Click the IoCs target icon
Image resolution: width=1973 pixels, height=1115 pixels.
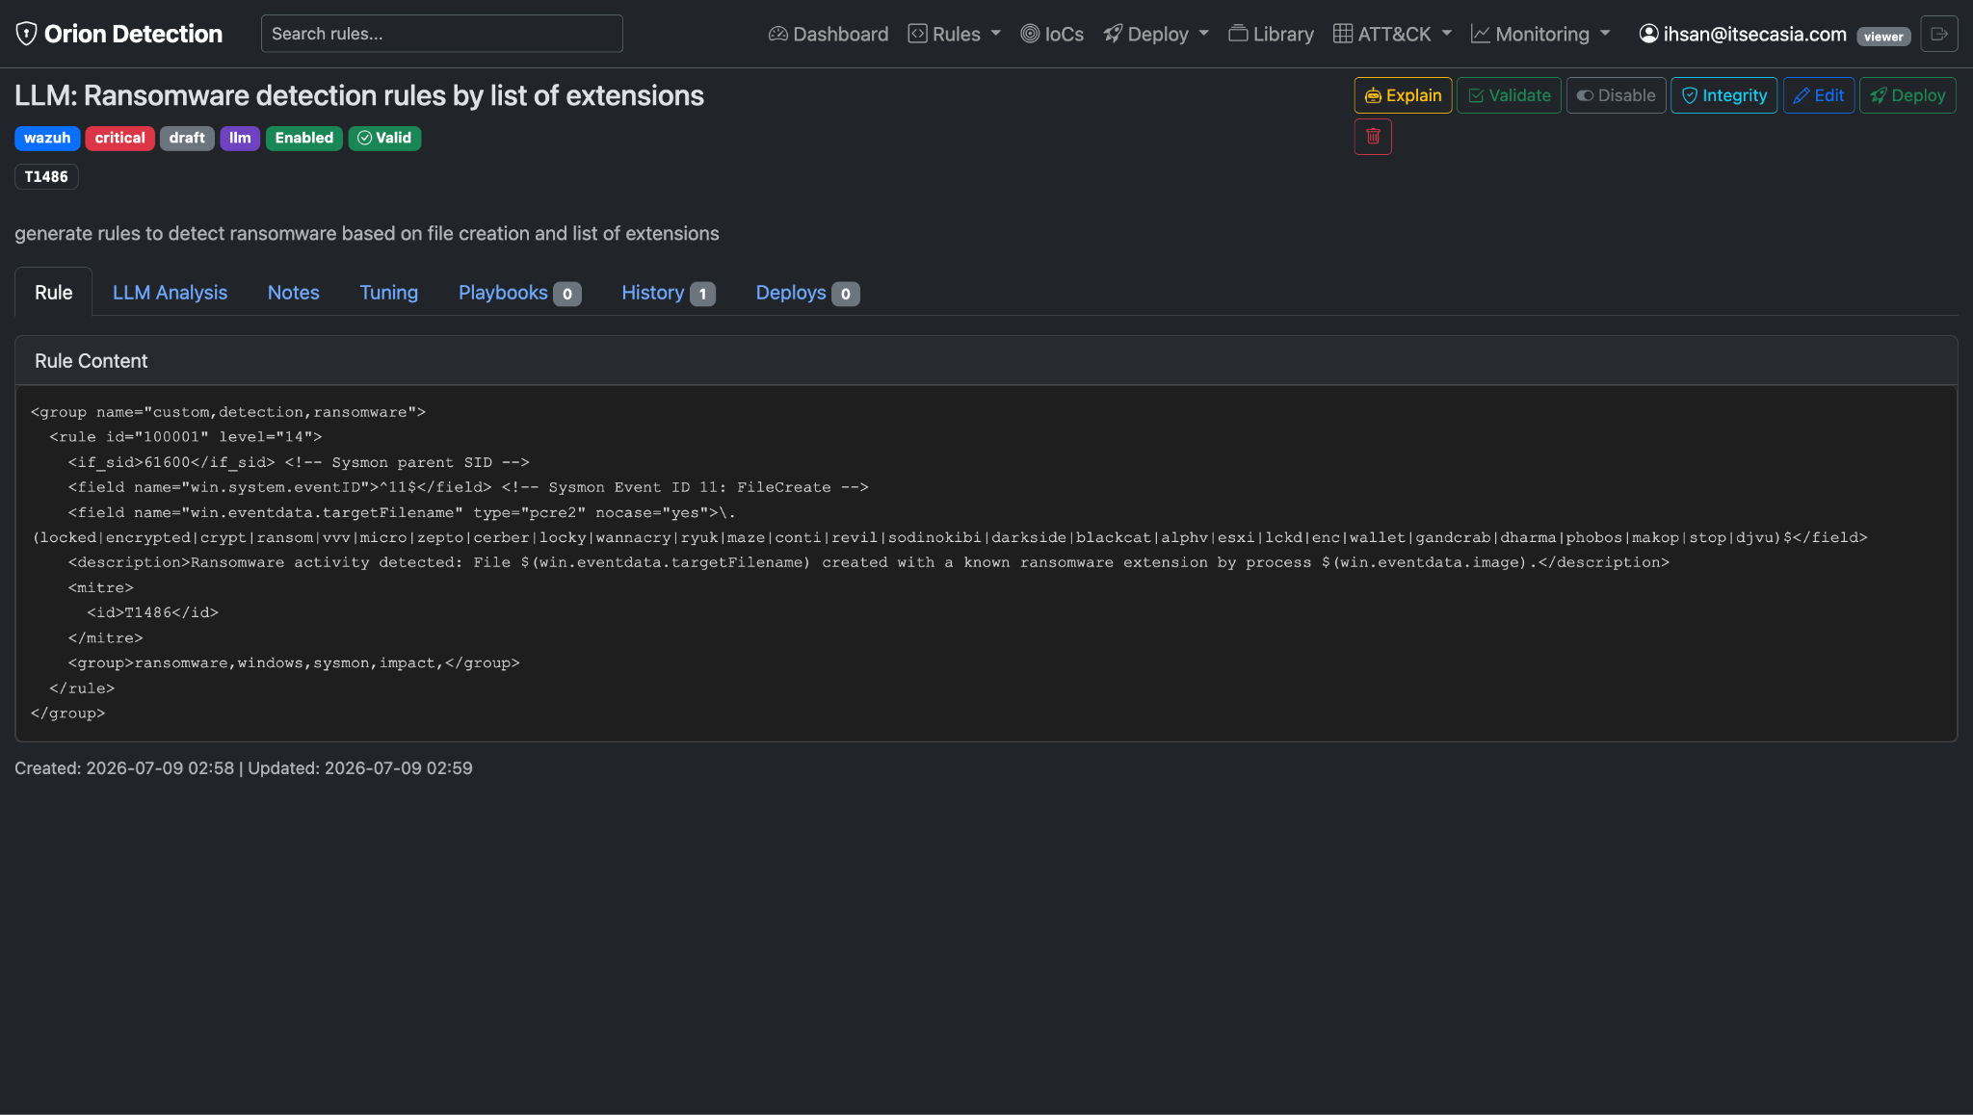1030,34
